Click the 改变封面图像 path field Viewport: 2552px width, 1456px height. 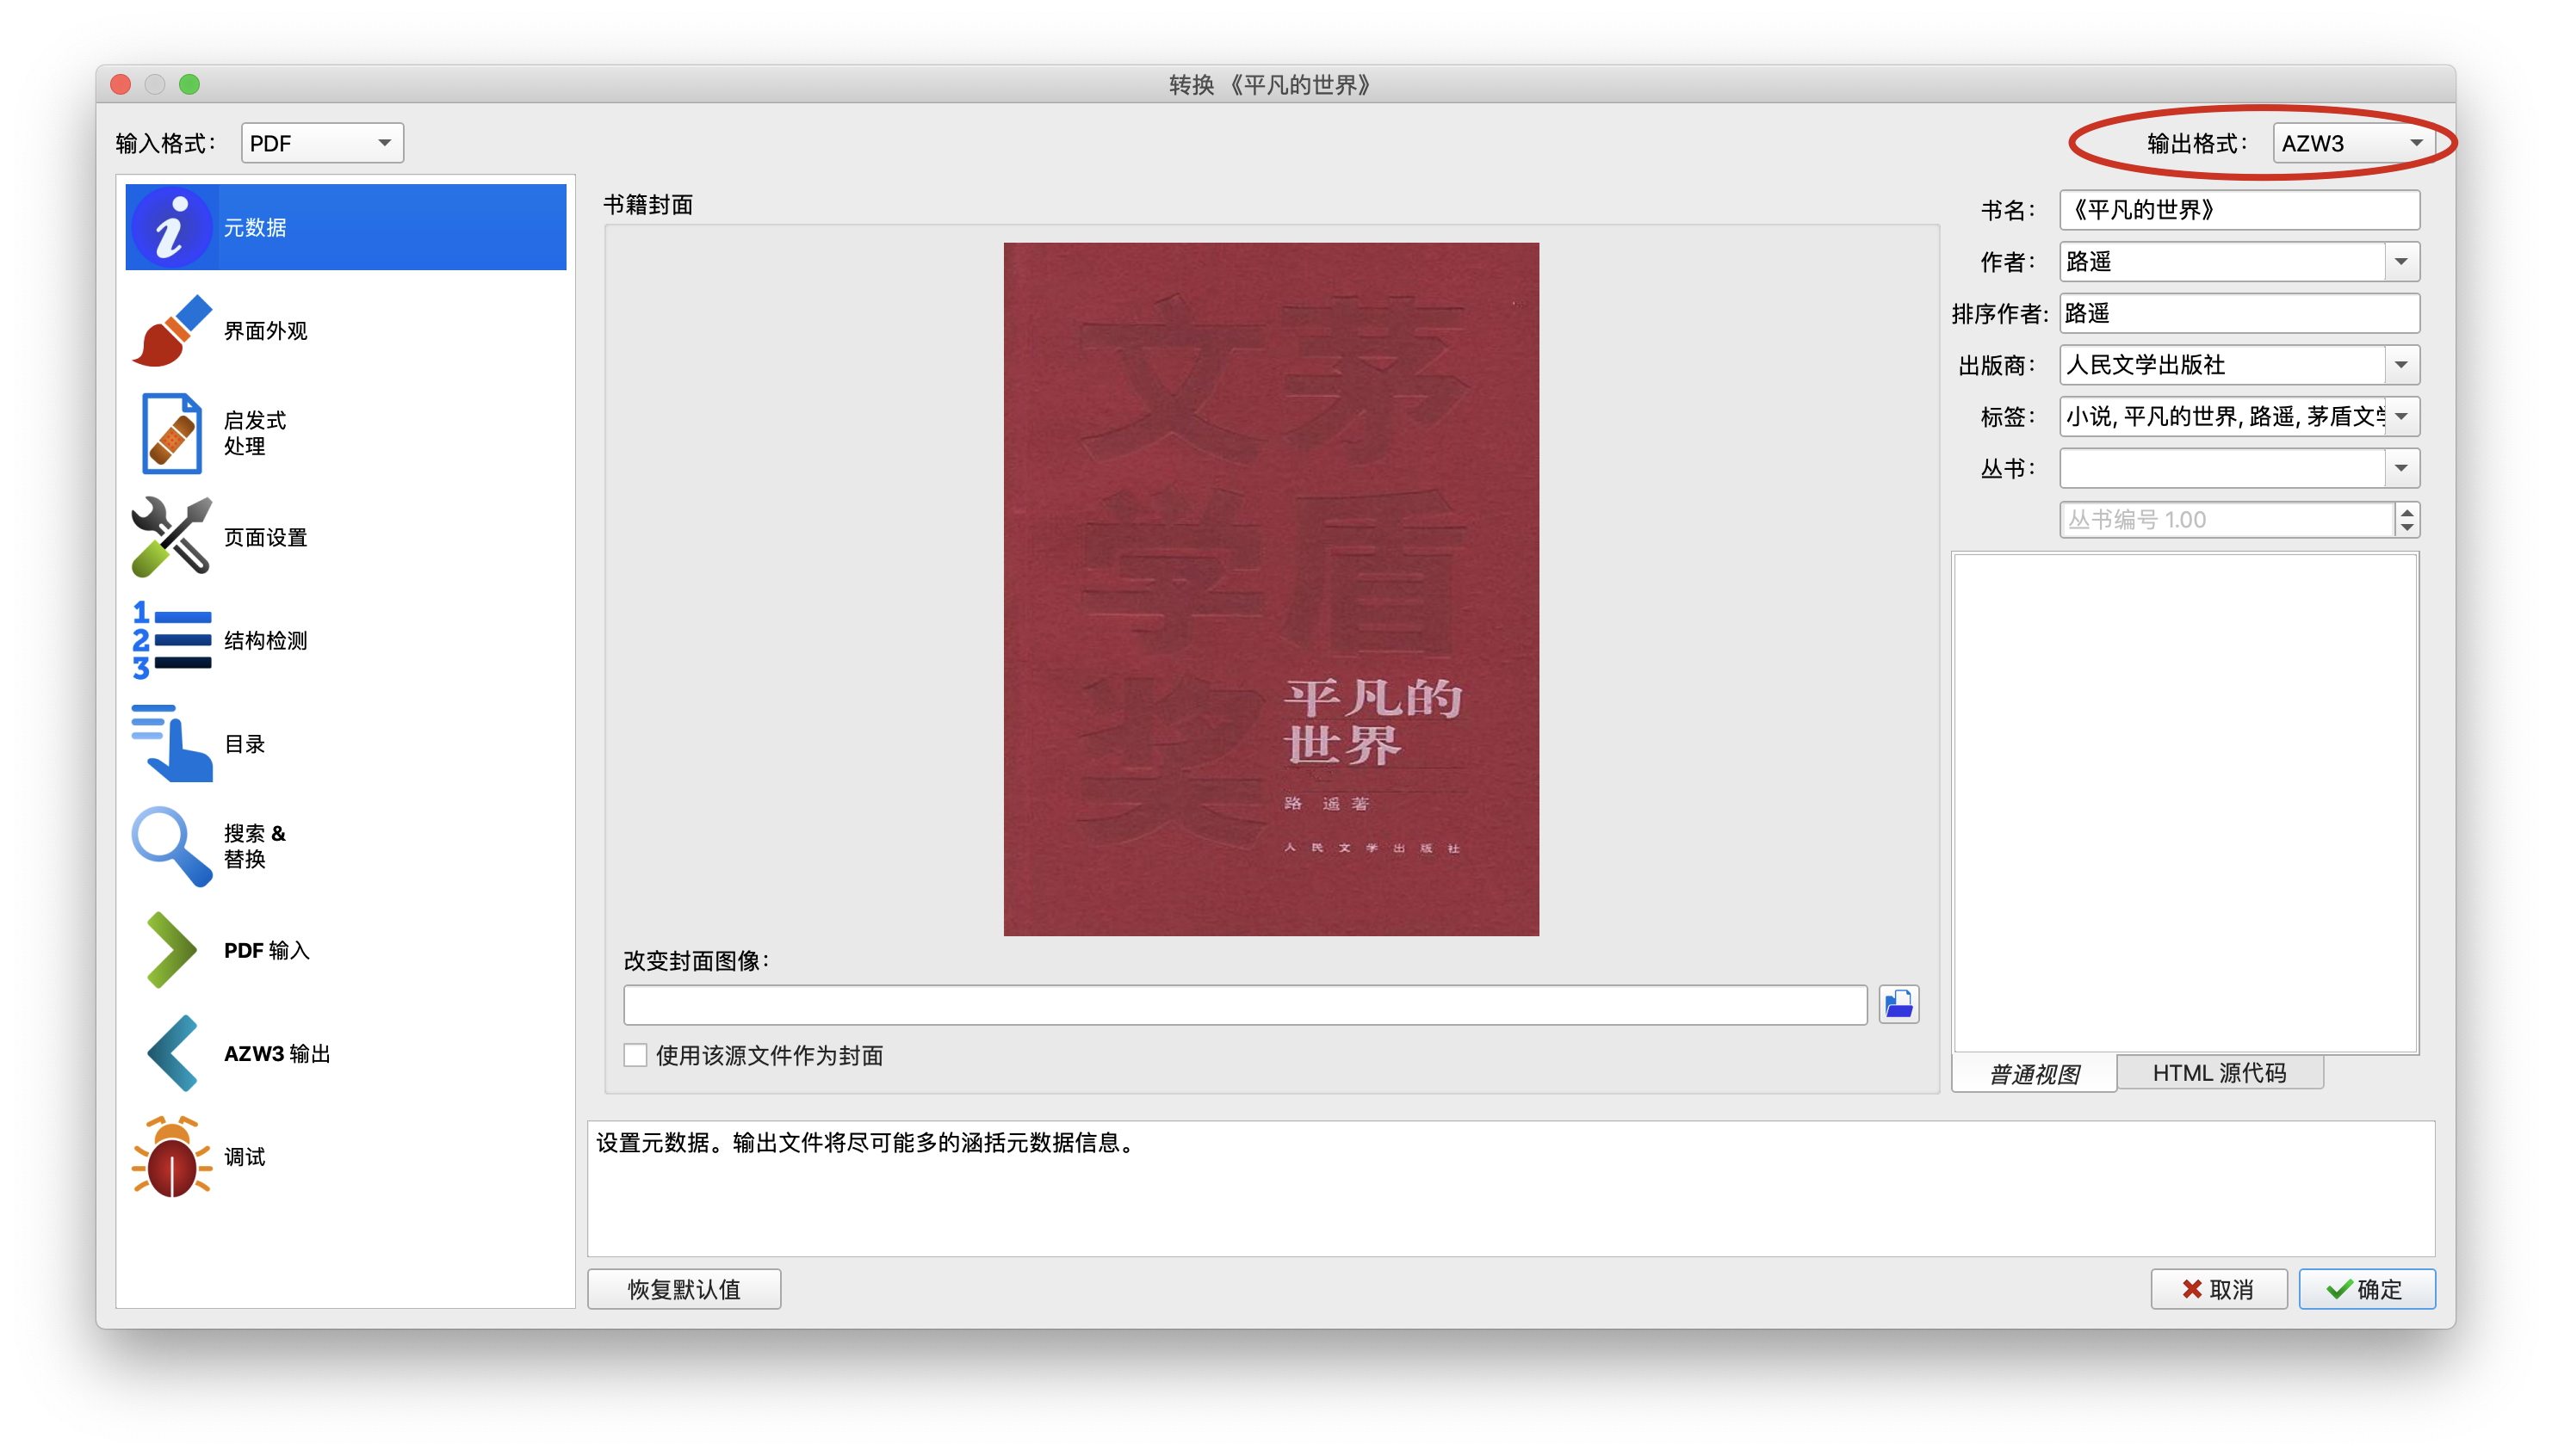[1244, 1004]
